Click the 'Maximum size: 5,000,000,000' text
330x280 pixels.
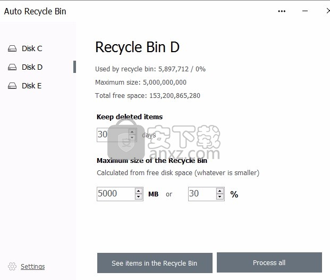click(x=141, y=82)
